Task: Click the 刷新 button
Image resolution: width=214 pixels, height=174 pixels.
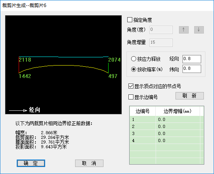Action: (189, 96)
